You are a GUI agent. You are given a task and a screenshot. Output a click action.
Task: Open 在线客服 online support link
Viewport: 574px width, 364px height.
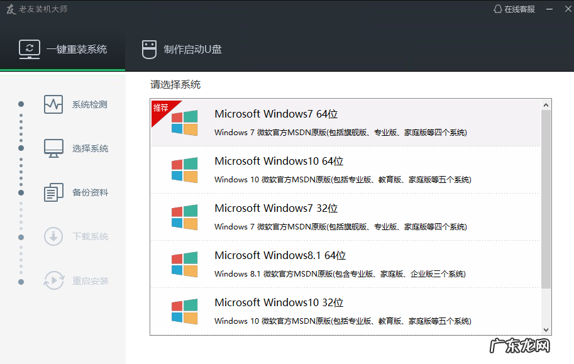click(519, 9)
